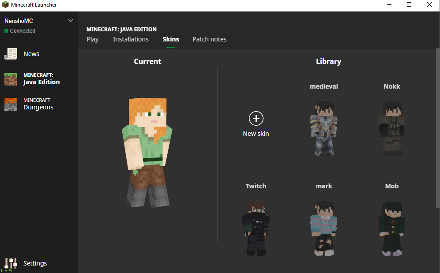Close the Minecraft Launcher window
Viewport: 440px width, 273px height.
tap(429, 4)
